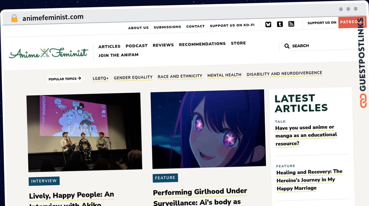Viewport: 369px width, 206px height.
Task: Open the Tumblr social icon
Action: (x=280, y=24)
